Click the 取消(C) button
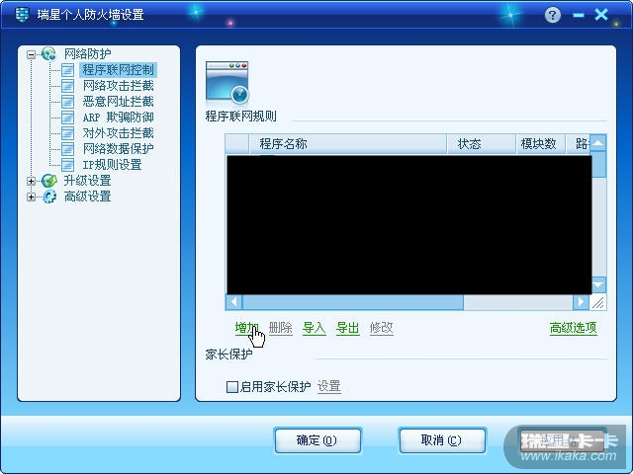The width and height of the screenshot is (633, 474). (x=442, y=440)
